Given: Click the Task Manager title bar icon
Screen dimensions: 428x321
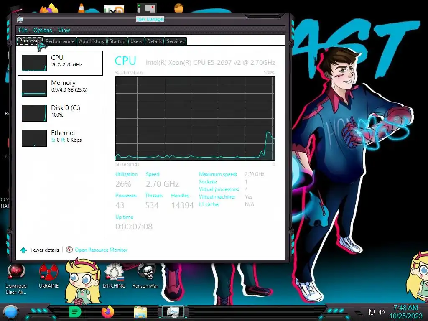Looking at the screenshot, I should 20,19.
